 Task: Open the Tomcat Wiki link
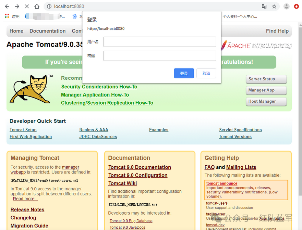pyautogui.click(x=122, y=183)
